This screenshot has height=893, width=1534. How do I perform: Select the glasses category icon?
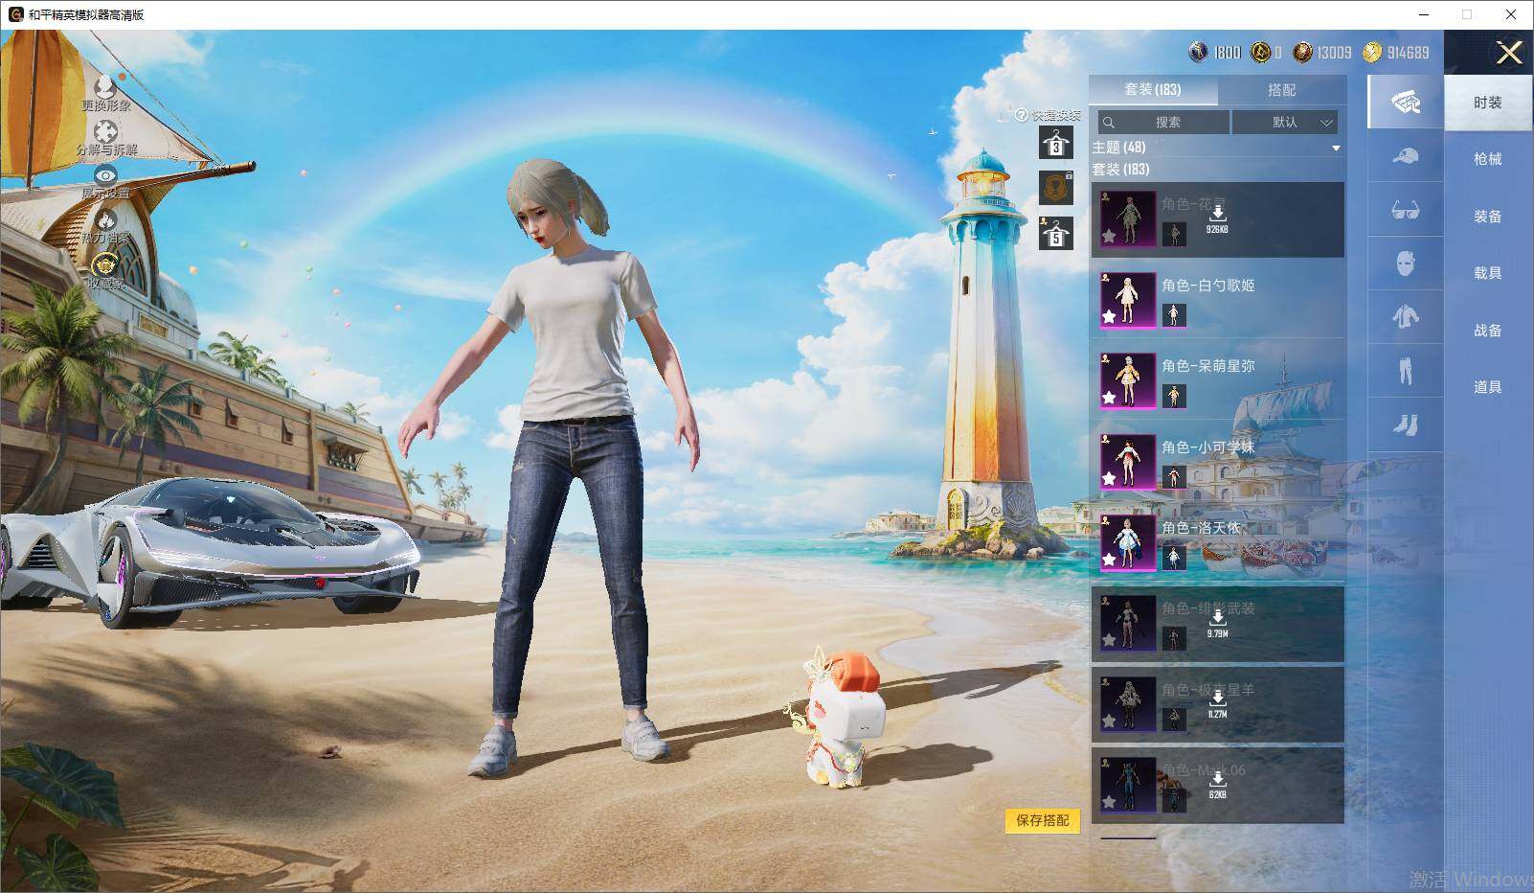pos(1406,210)
